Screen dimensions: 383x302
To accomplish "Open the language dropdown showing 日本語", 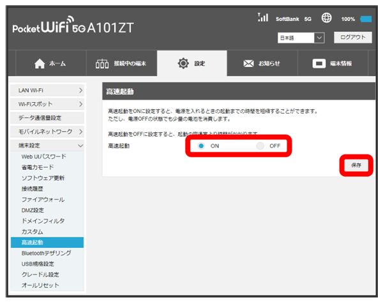I will [x=302, y=38].
